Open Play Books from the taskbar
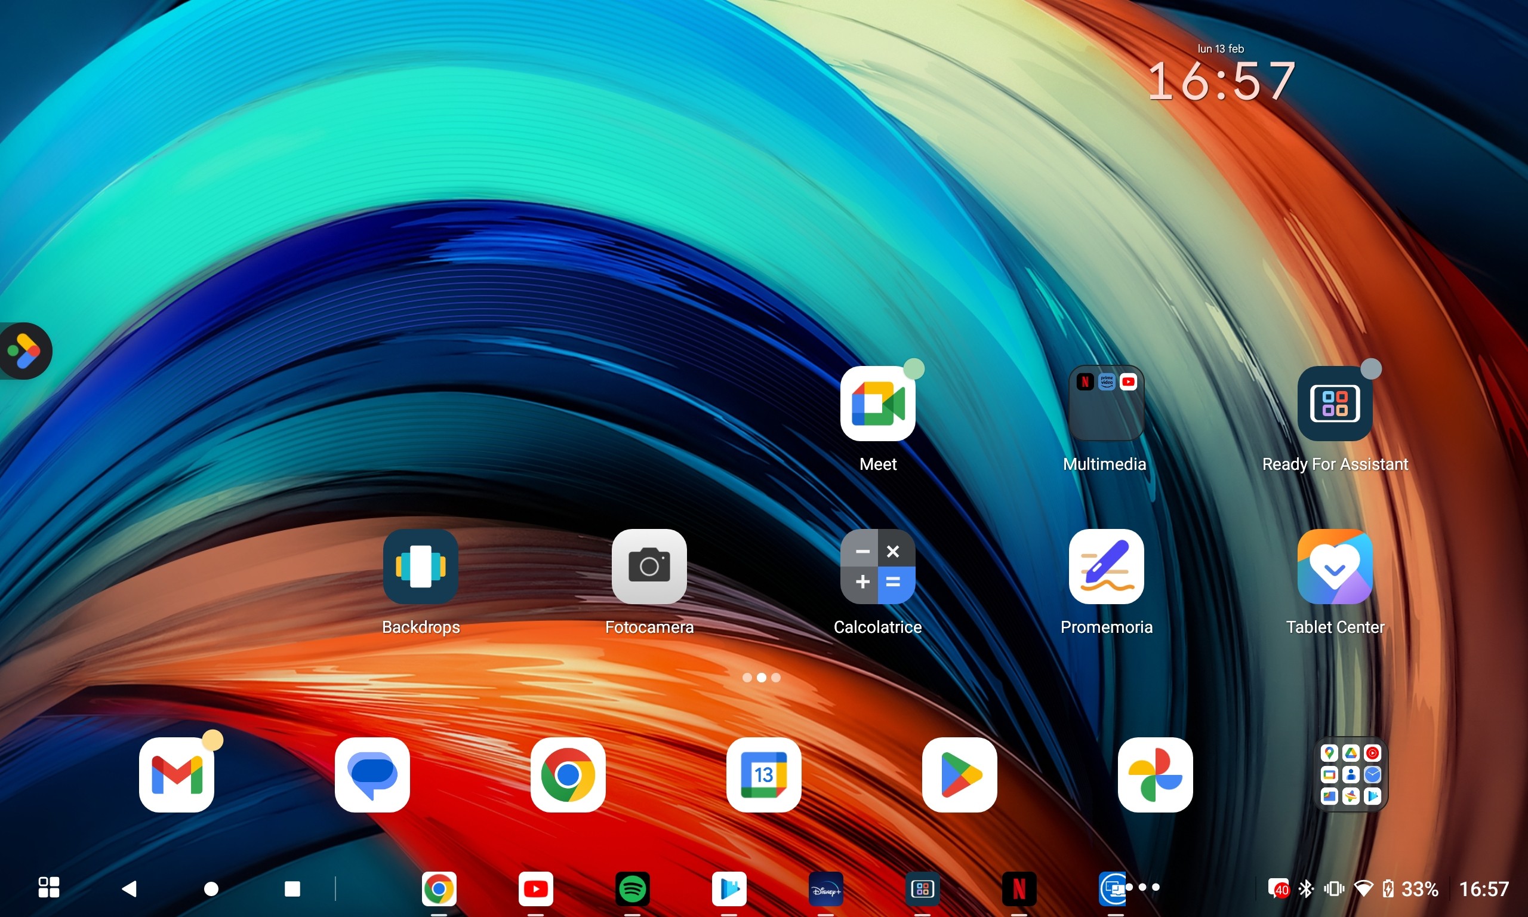The image size is (1528, 917). pos(729,889)
